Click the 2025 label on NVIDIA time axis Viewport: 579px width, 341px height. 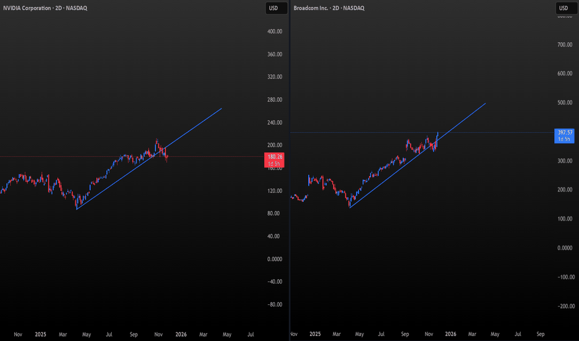pos(40,334)
